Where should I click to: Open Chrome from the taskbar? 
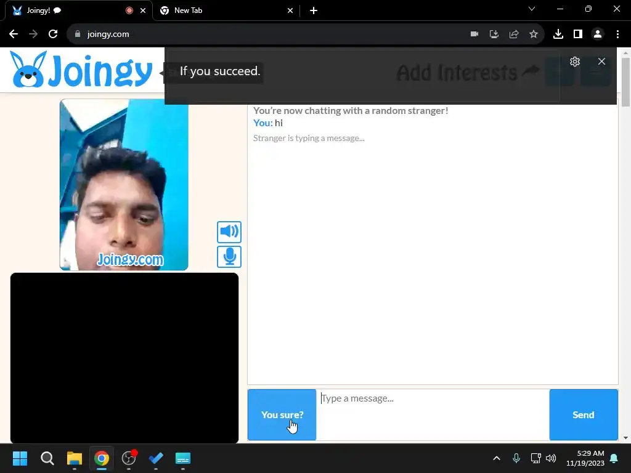point(102,458)
